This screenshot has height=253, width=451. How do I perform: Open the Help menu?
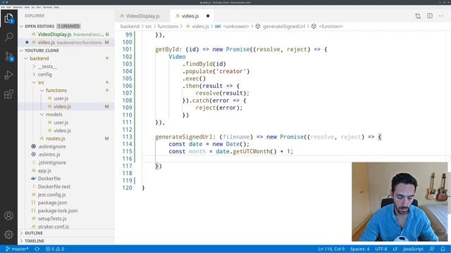(x=56, y=7)
